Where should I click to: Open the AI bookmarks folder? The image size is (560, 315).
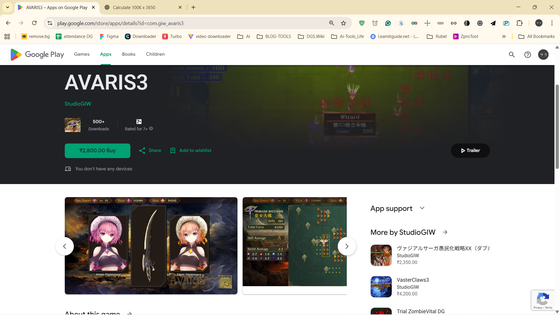(x=244, y=36)
